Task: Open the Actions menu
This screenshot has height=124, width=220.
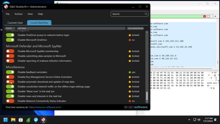Action: click(x=18, y=14)
